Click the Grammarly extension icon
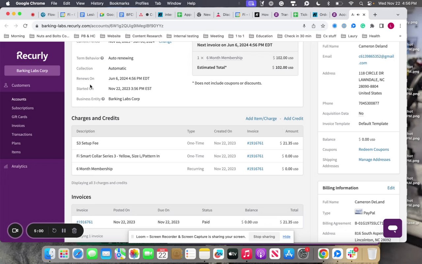 click(363, 26)
